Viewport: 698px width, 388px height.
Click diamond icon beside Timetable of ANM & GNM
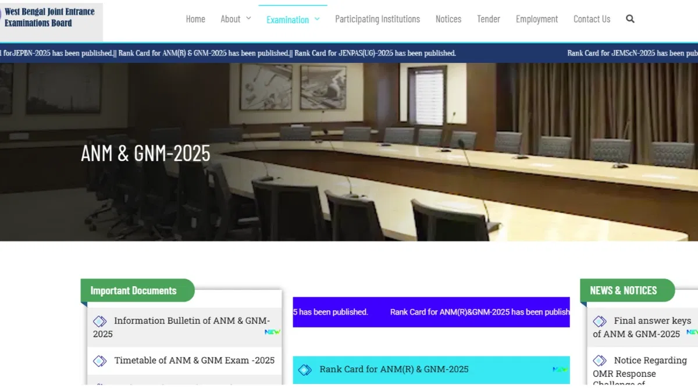tap(100, 361)
